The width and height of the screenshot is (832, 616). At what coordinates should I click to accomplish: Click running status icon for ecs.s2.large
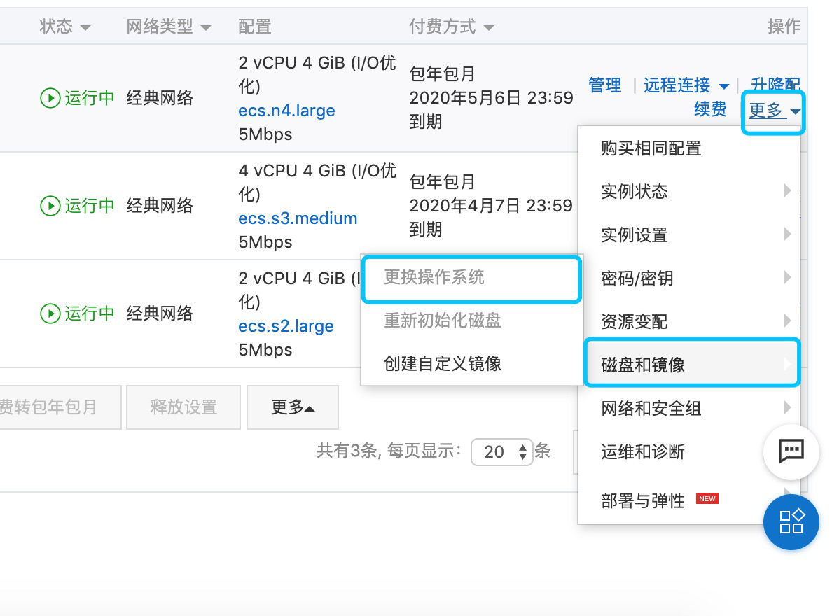[50, 314]
